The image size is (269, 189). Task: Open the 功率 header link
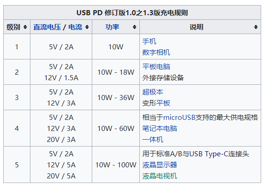tap(113, 27)
